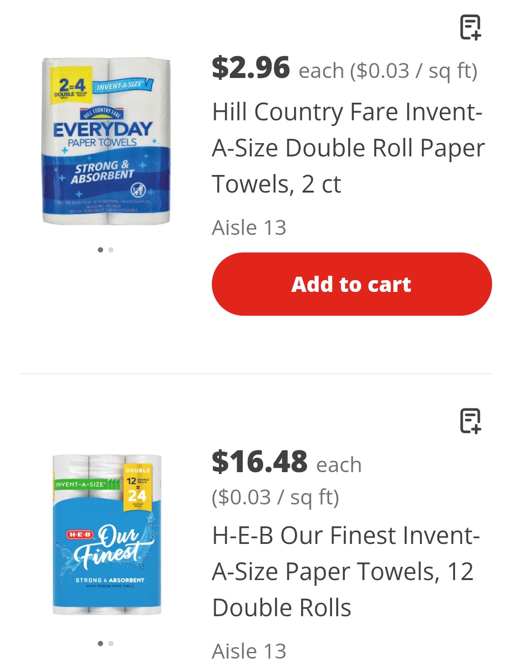Select second image dot under Hill Country Fare
The height and width of the screenshot is (659, 513).
[x=111, y=250]
